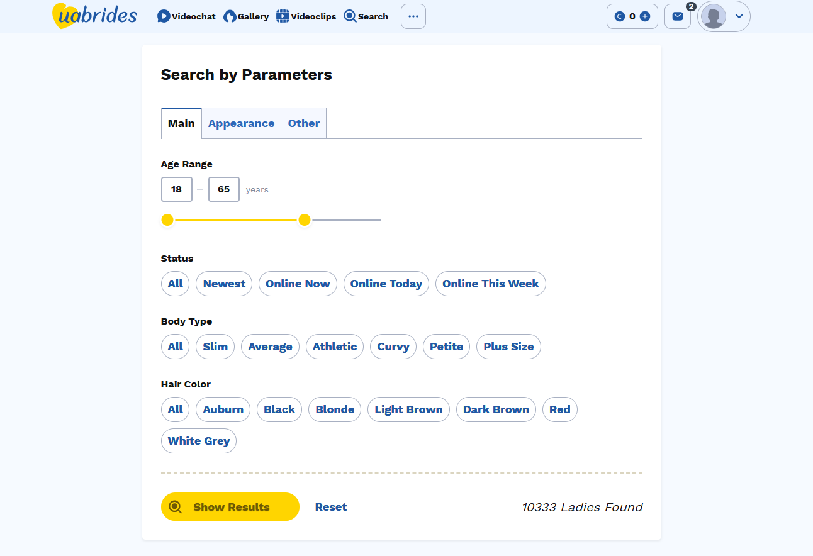Select the Blonde hair color filter
The height and width of the screenshot is (556, 813).
pos(334,409)
